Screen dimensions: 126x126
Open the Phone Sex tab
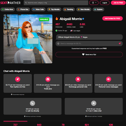[23, 9]
